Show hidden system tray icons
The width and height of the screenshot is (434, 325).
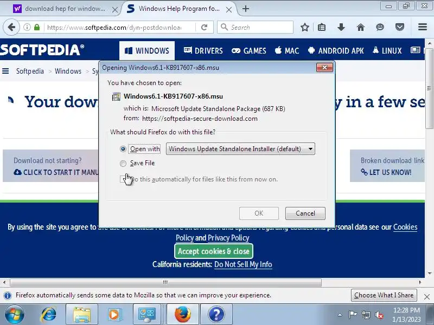point(340,315)
